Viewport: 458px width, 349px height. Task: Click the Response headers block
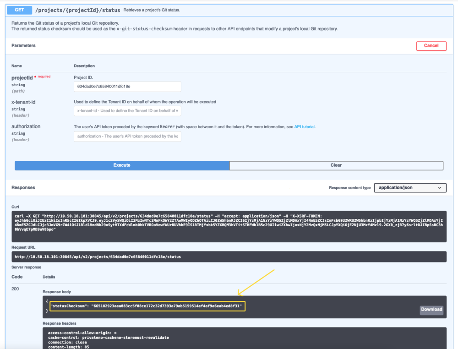[x=245, y=338]
